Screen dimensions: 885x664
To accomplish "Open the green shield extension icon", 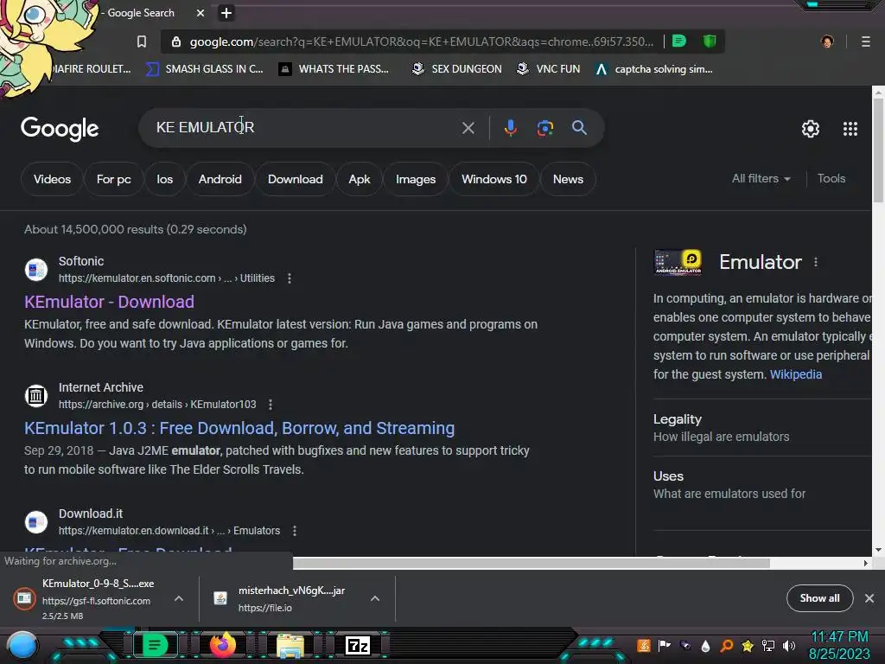I will 710,41.
